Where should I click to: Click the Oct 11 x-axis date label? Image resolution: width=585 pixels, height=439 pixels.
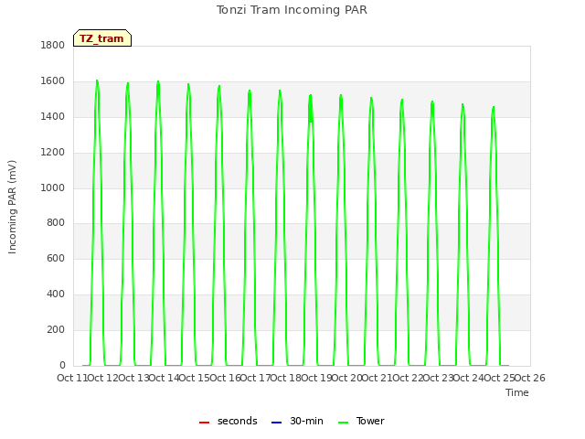click(72, 378)
